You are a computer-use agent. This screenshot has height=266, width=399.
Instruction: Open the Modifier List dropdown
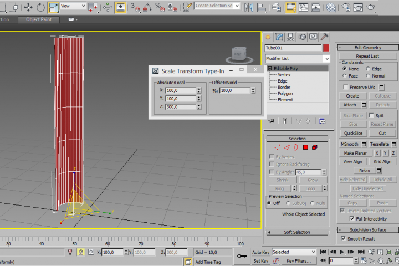pos(326,58)
